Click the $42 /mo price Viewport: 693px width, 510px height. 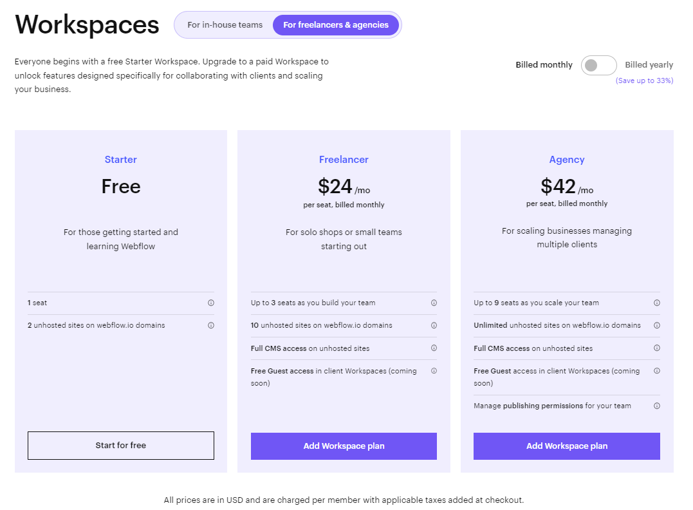click(567, 187)
